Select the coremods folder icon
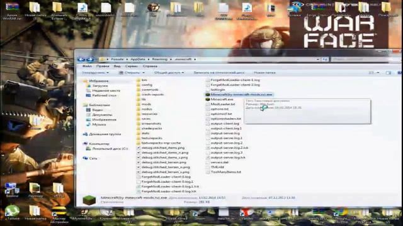 click(139, 90)
